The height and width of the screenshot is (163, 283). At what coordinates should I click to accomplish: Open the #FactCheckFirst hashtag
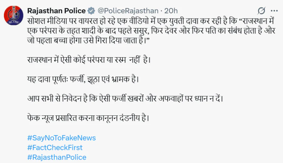point(55,147)
